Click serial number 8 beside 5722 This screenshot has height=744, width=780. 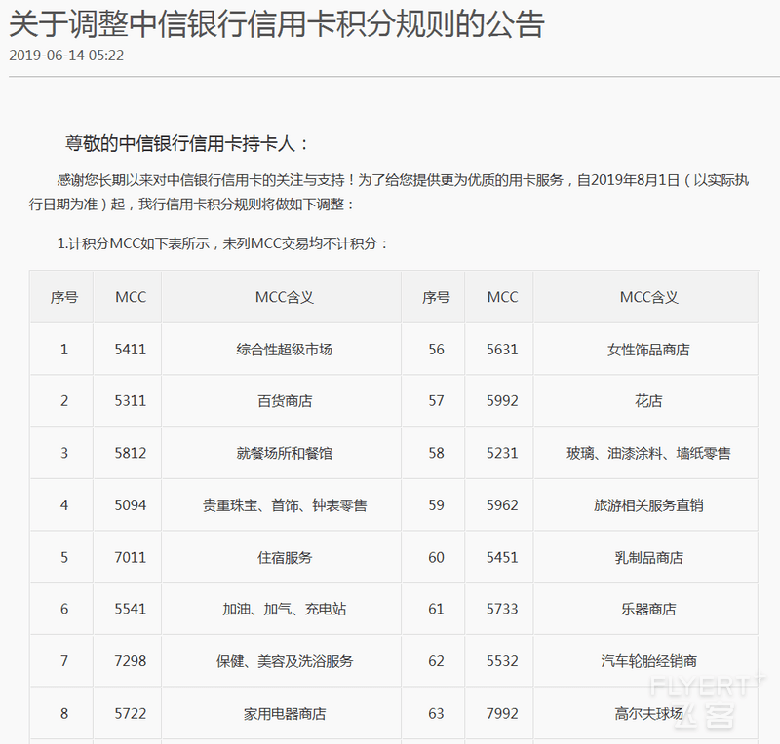[64, 714]
